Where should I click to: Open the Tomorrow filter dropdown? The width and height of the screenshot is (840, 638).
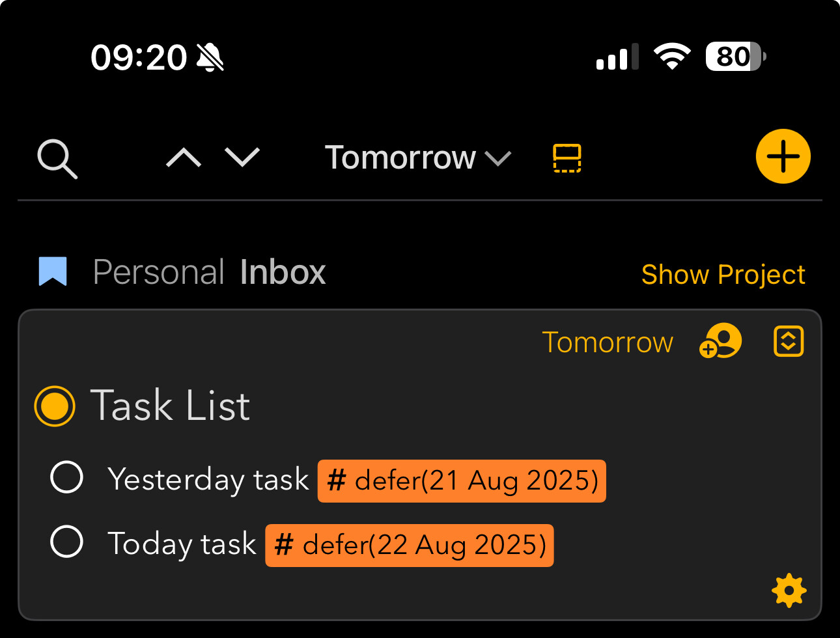point(417,158)
